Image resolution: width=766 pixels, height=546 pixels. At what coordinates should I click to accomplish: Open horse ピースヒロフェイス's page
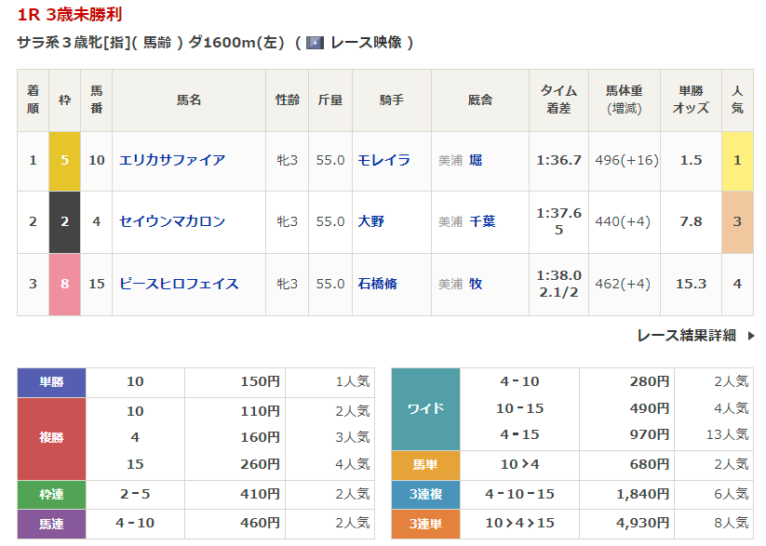click(x=179, y=284)
